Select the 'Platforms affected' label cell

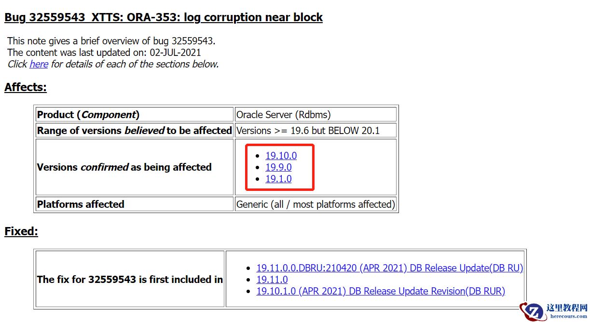(135, 204)
